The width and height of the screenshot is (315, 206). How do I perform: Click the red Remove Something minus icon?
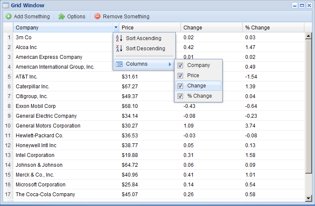click(97, 17)
